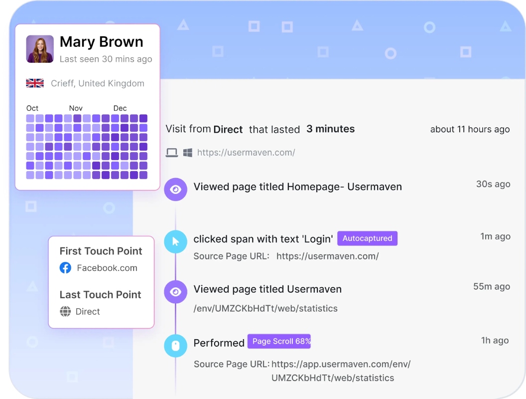Click '3 minutes' visit duration text

(x=330, y=129)
